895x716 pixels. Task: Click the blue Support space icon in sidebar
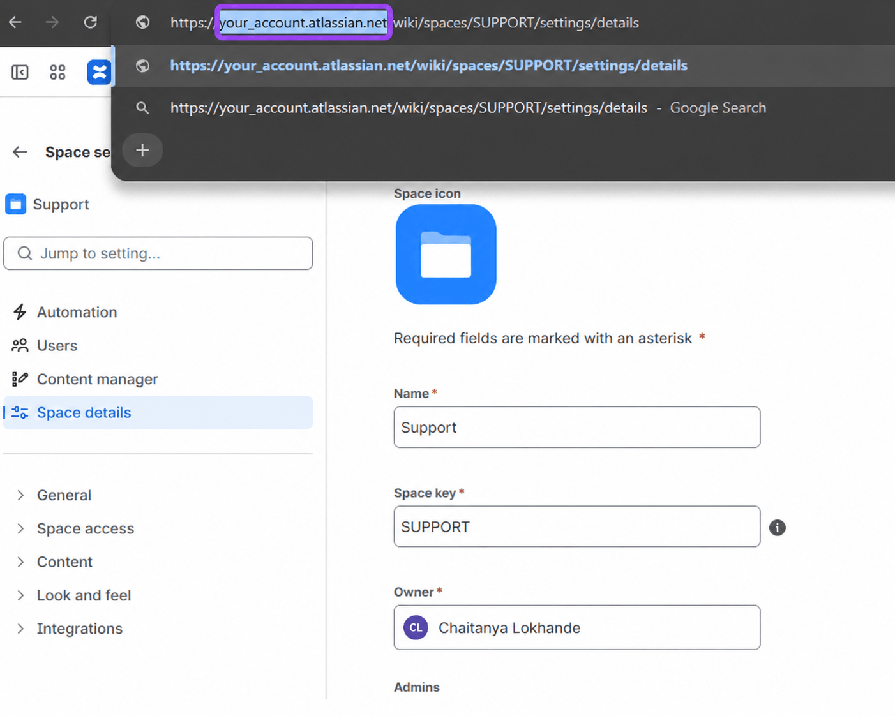tap(16, 204)
